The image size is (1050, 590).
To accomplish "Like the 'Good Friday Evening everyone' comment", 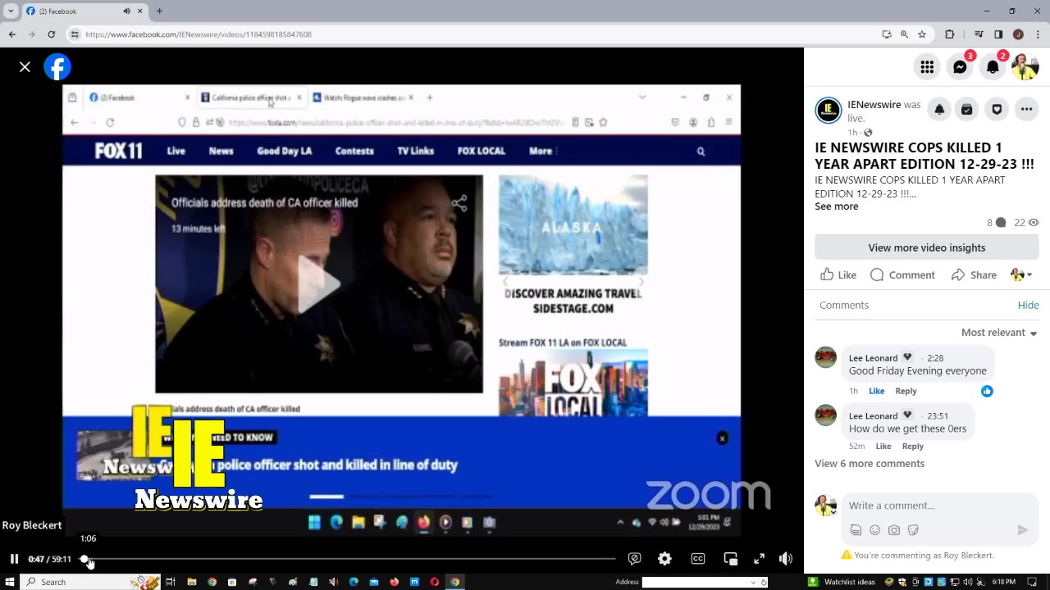I will click(x=876, y=391).
